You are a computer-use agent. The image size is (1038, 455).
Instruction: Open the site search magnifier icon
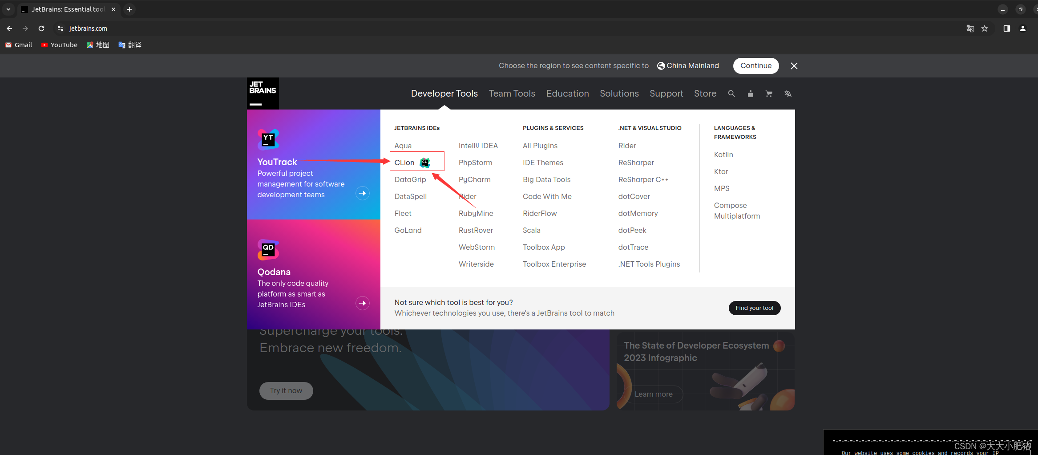(x=731, y=93)
